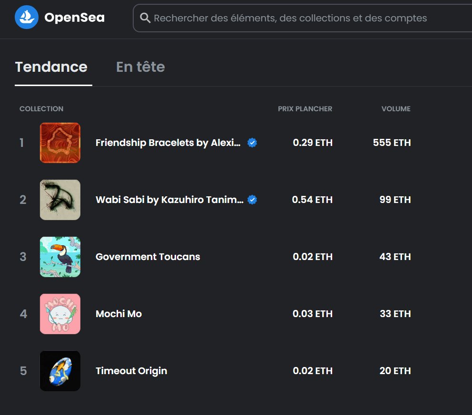Click the 0.54 ETH floor price
This screenshot has height=415, width=472.
tap(312, 200)
